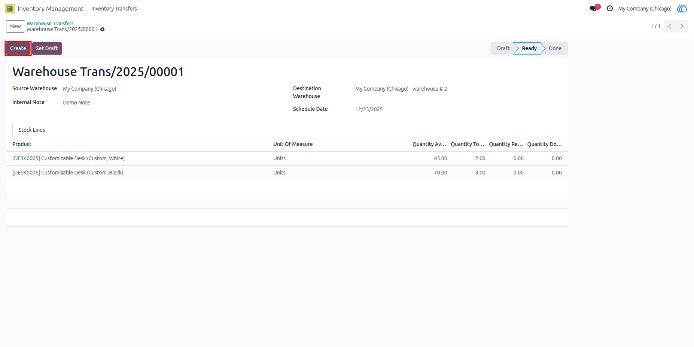Click the Source Warehouse field value

[89, 89]
